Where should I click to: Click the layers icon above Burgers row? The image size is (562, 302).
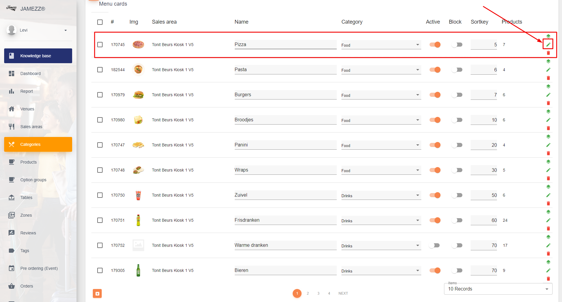(548, 86)
